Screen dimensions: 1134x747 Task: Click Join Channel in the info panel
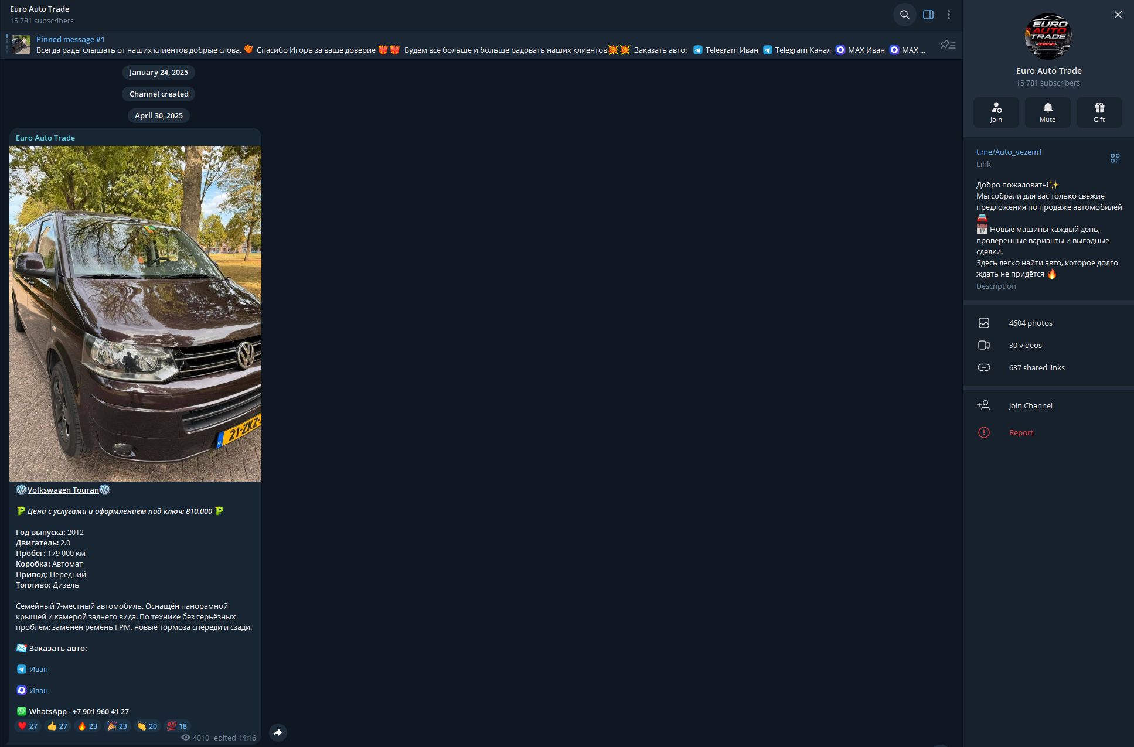click(x=1048, y=405)
